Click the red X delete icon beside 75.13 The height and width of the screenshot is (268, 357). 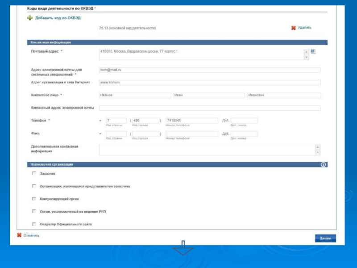point(293,28)
